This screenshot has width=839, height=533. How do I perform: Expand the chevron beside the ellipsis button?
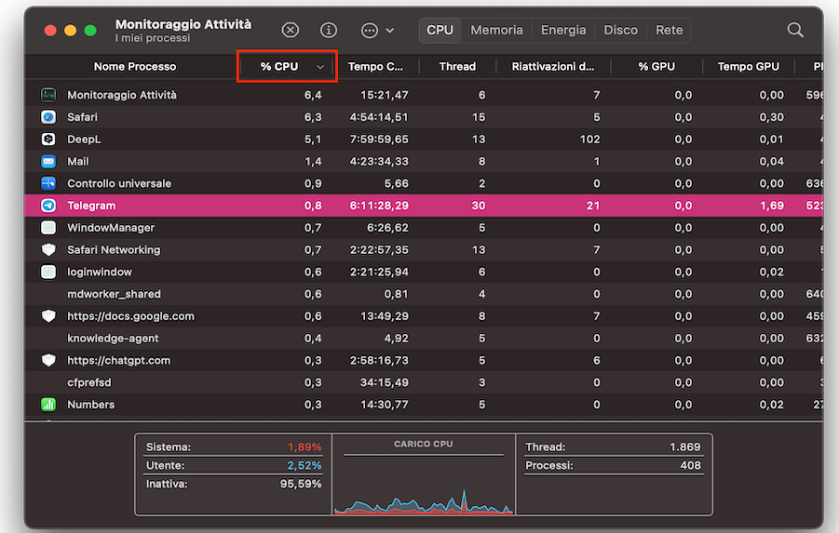coord(390,31)
